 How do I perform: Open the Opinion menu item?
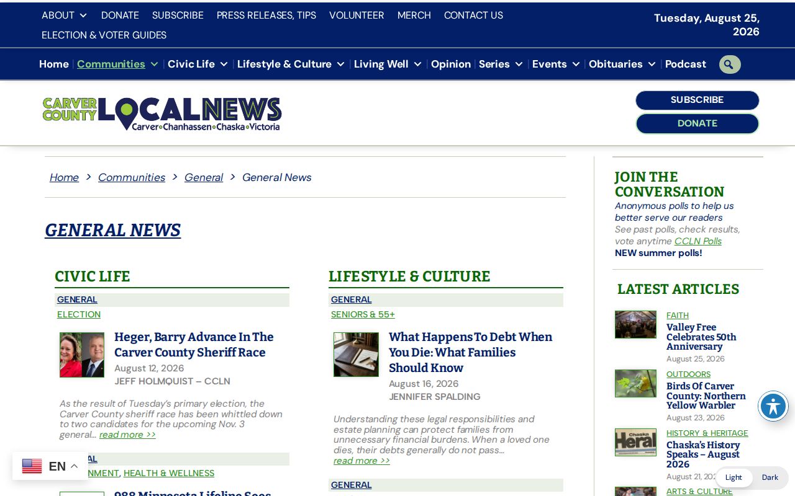point(451,64)
